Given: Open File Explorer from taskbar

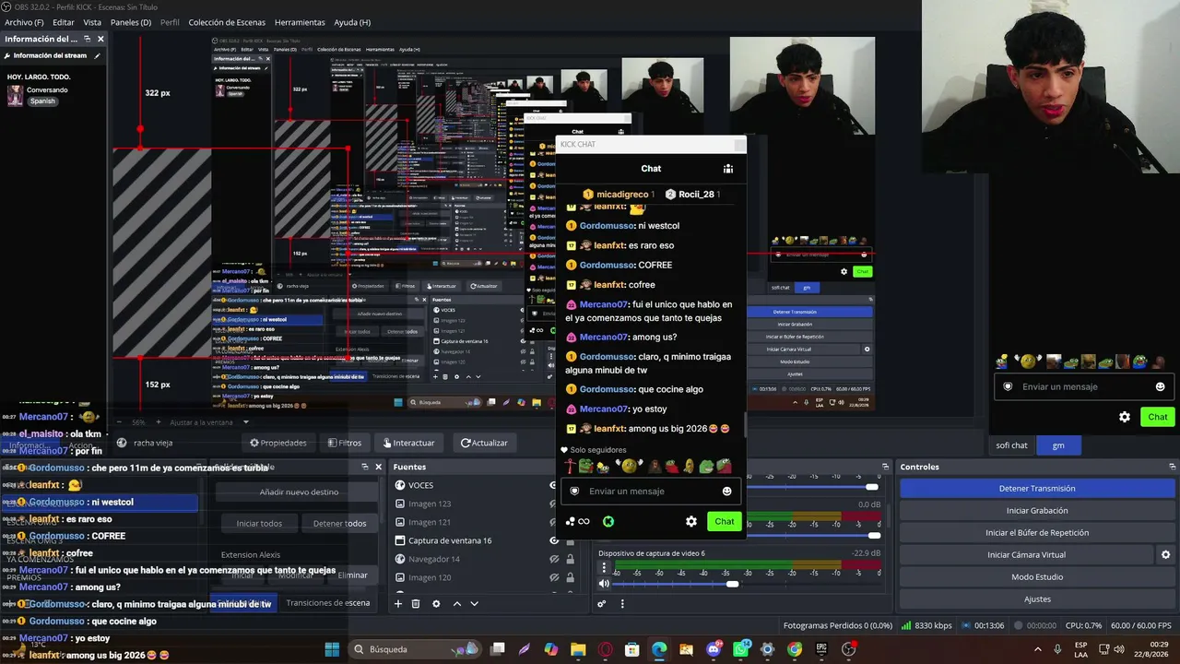Looking at the screenshot, I should [x=578, y=649].
